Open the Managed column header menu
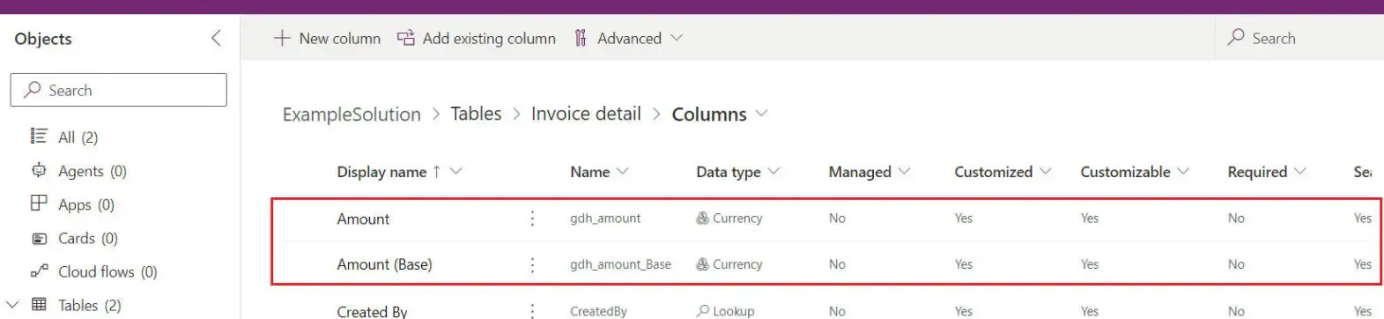Screen dimensions: 1384x319 904,171
